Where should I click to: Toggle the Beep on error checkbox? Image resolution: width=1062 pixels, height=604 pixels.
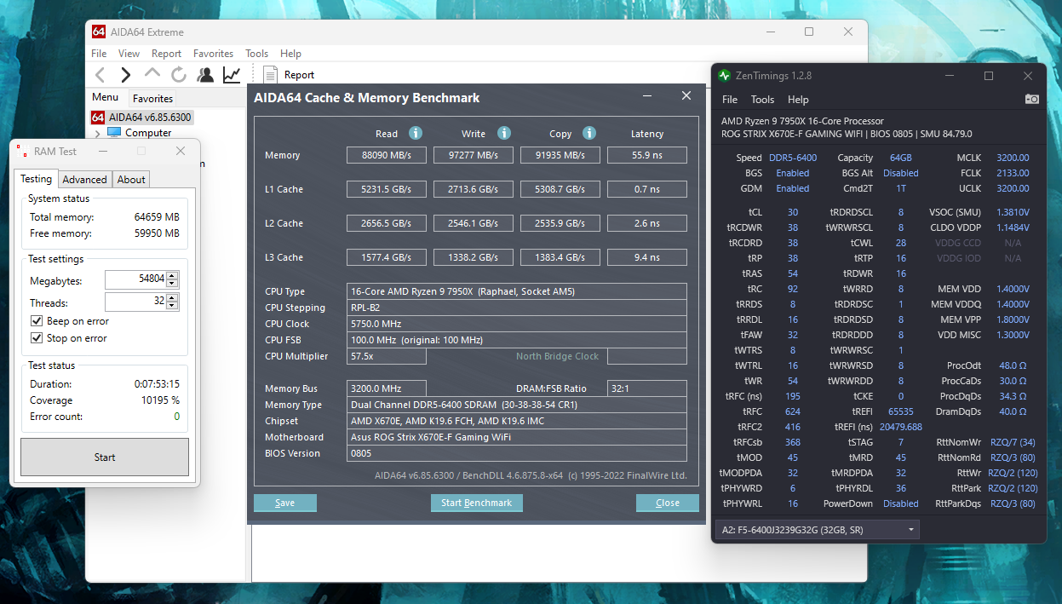click(x=37, y=321)
